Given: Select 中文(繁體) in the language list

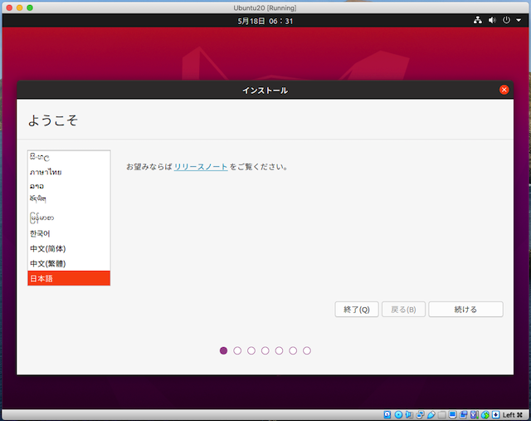Looking at the screenshot, I should point(69,263).
